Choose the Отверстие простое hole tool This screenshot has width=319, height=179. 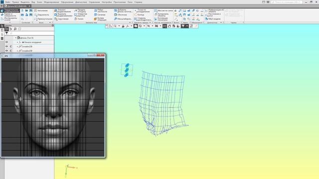(x=81, y=15)
